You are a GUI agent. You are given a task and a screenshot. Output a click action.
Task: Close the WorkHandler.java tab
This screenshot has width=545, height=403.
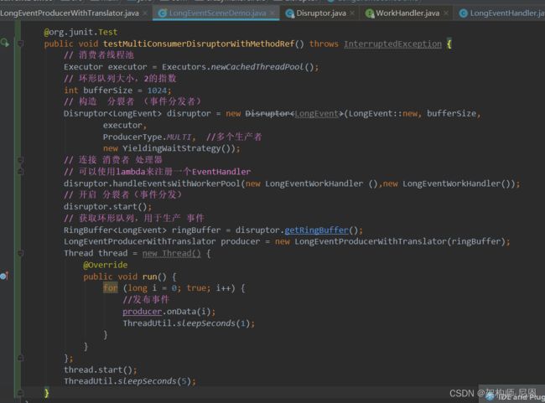[446, 13]
